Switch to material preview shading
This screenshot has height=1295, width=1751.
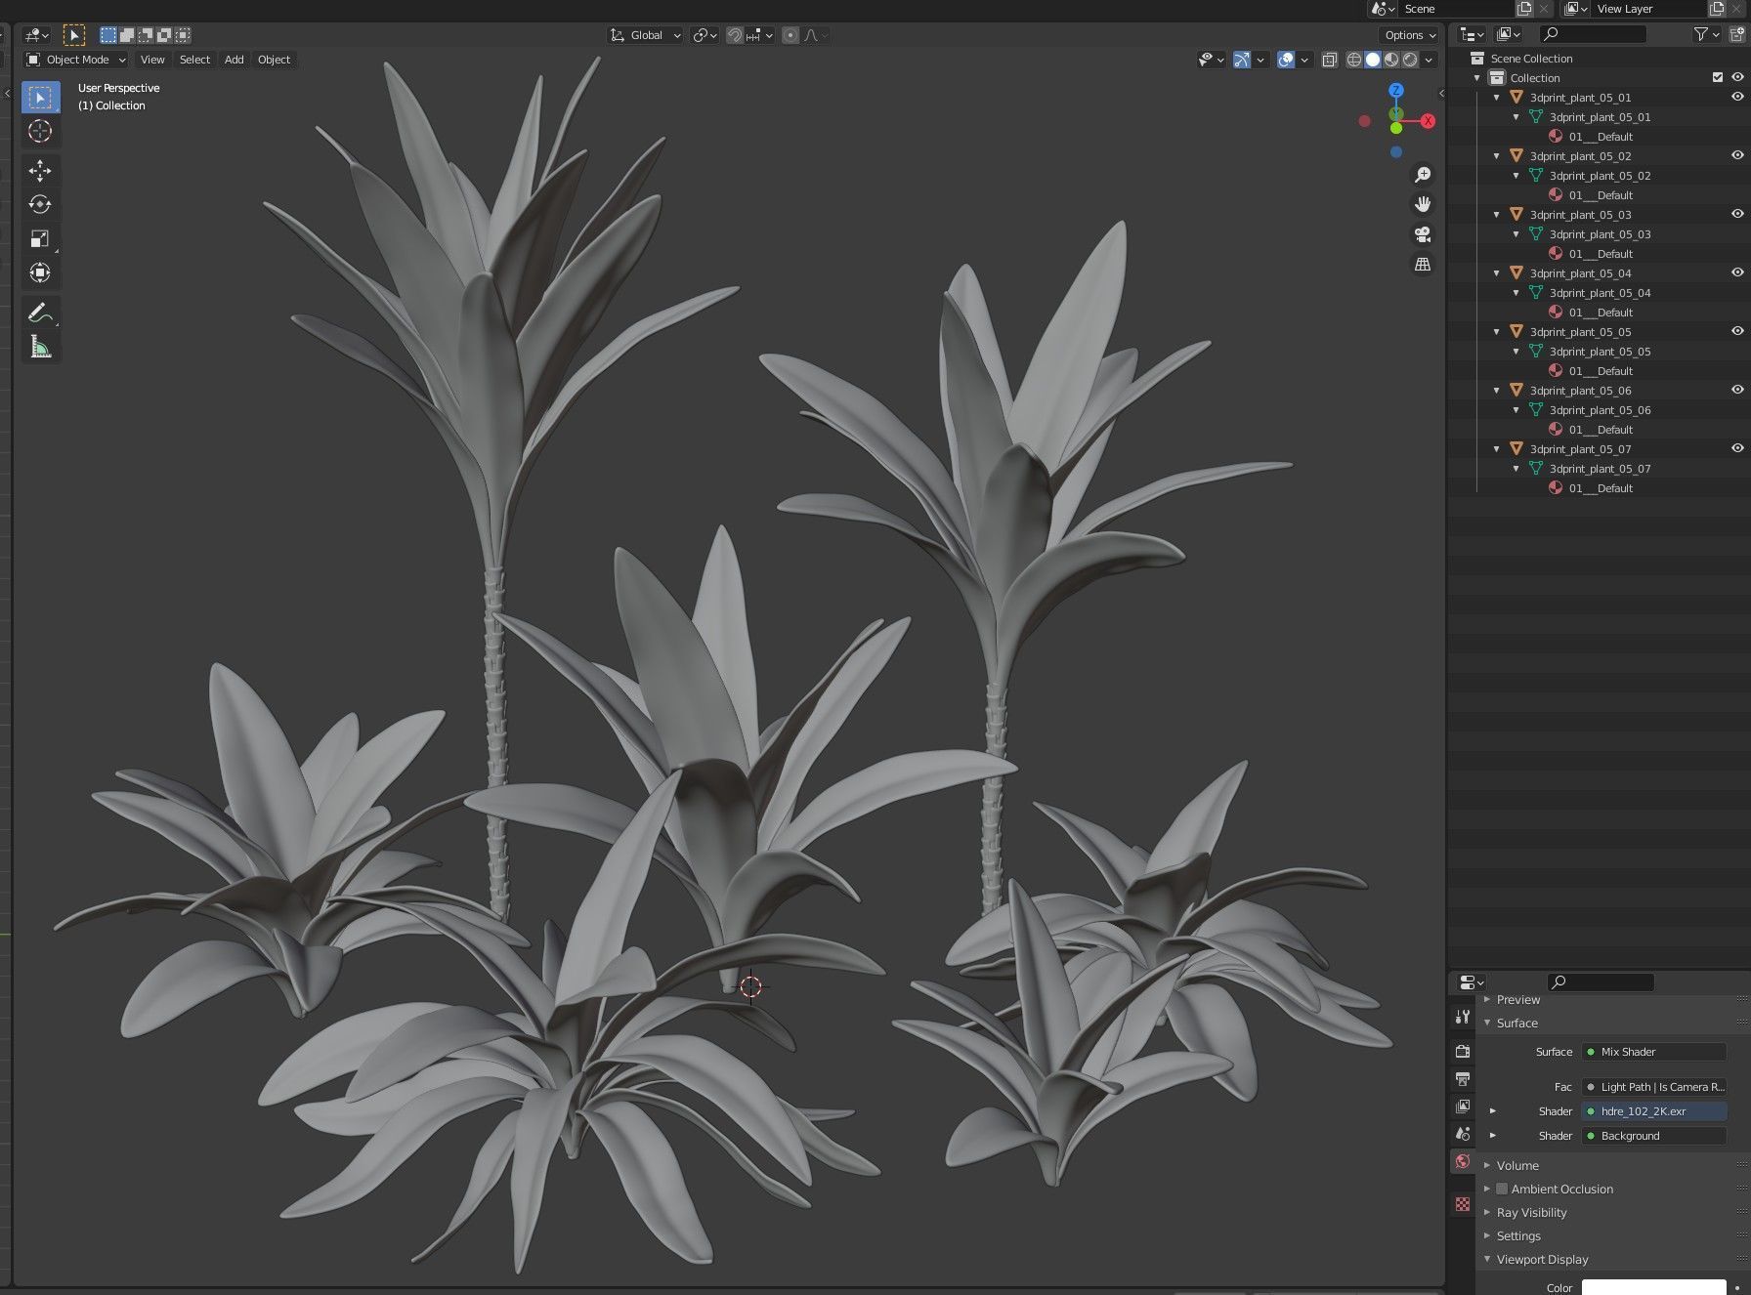coord(1391,60)
